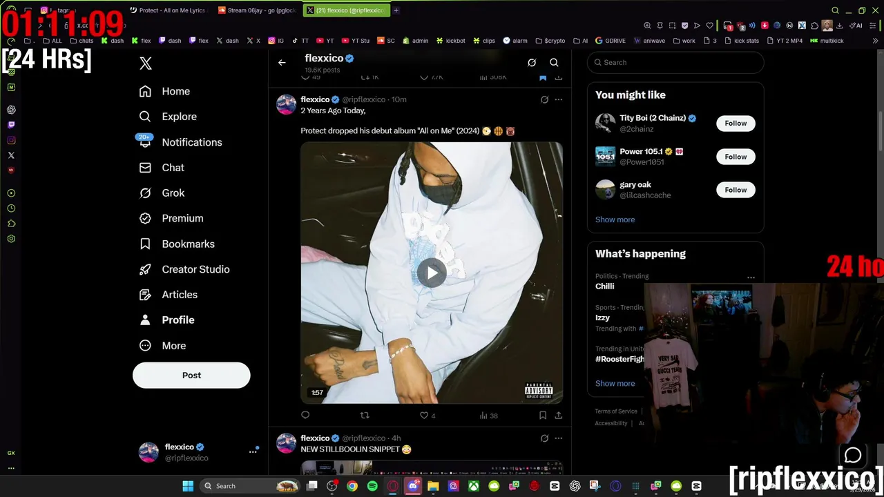Open Discord from the taskbar
The height and width of the screenshot is (497, 884).
tap(413, 486)
